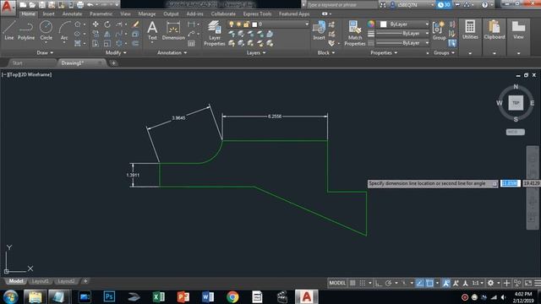Click the highlighted dynamic input value field

[x=510, y=183]
